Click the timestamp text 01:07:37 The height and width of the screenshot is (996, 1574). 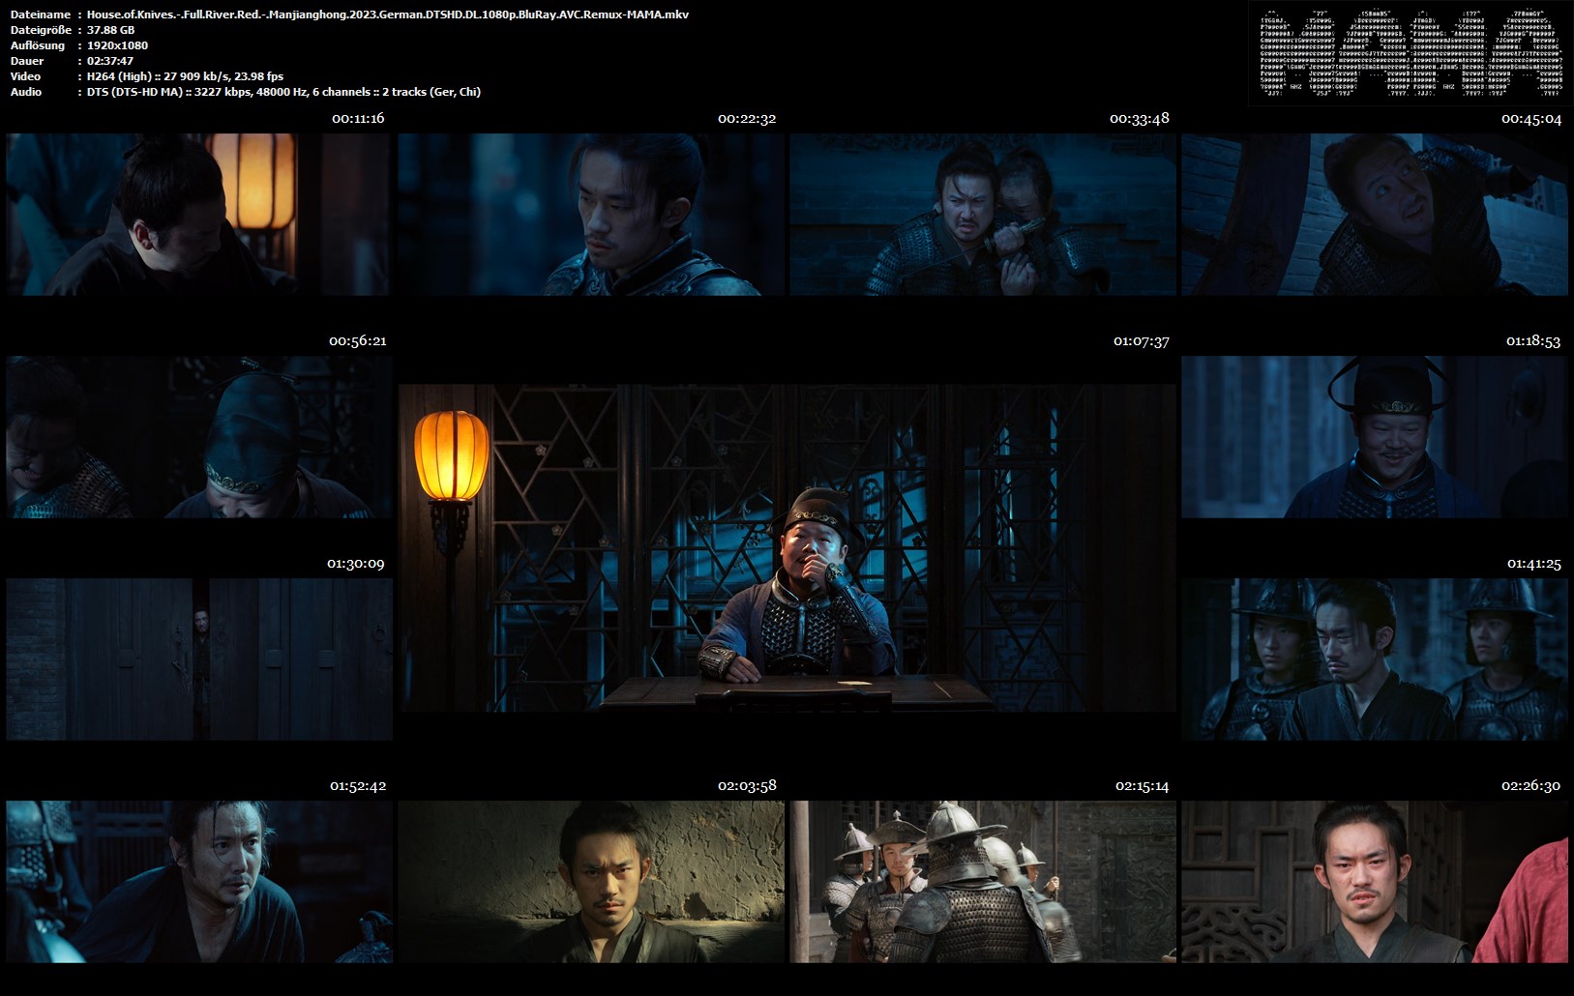pyautogui.click(x=1142, y=340)
